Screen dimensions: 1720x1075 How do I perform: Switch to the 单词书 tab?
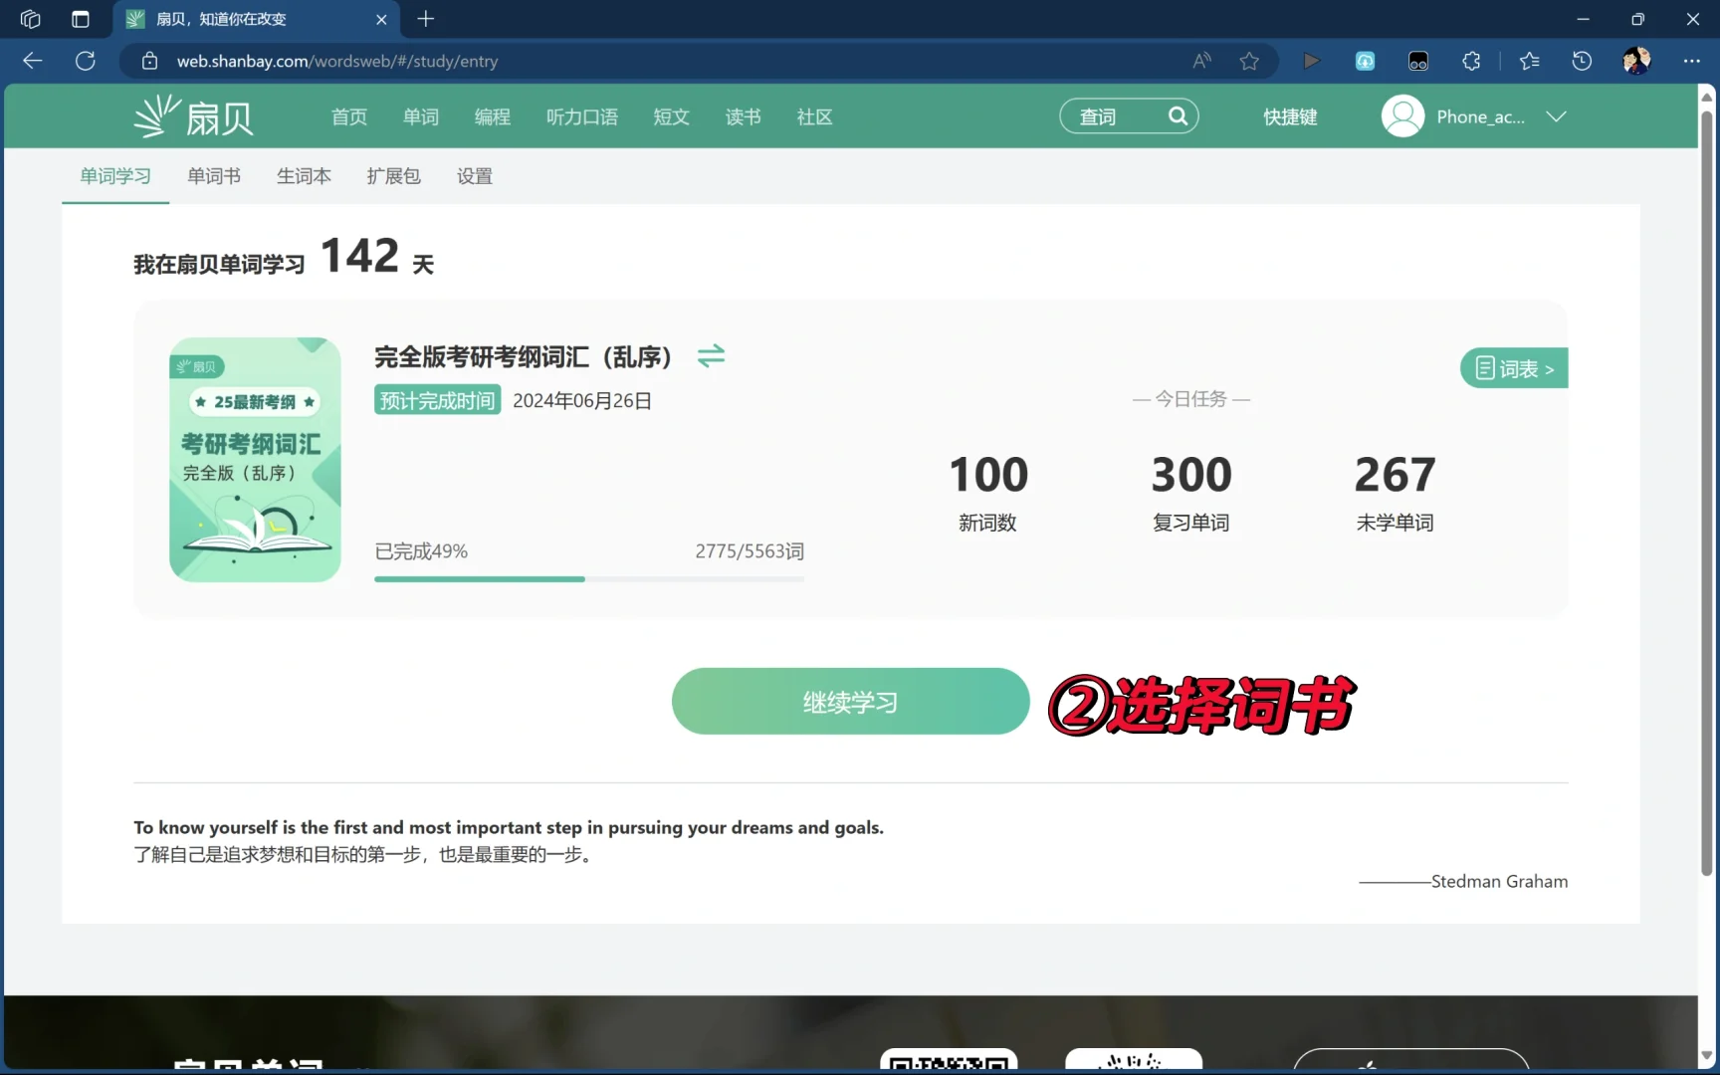(x=214, y=176)
